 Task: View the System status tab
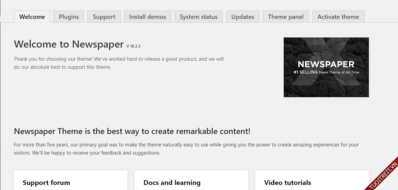(x=198, y=17)
